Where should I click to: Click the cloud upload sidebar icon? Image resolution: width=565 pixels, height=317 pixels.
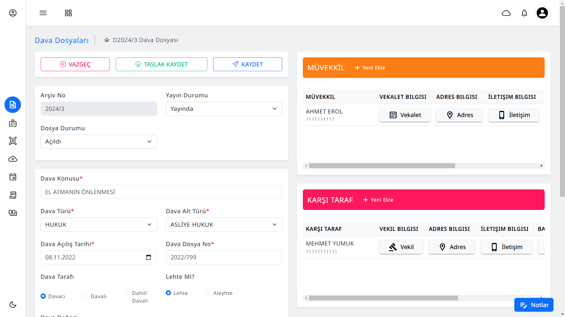[13, 159]
